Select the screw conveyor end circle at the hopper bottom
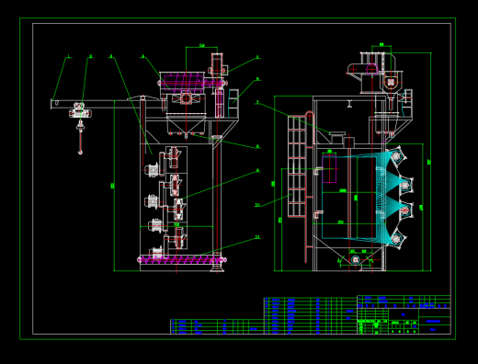Screen dimensions: 478x364 356,260
